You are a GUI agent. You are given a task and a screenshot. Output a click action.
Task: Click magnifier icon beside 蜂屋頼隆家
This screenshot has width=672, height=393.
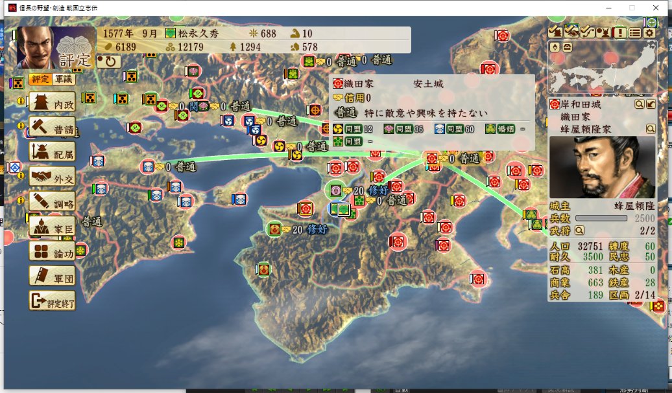coord(651,128)
